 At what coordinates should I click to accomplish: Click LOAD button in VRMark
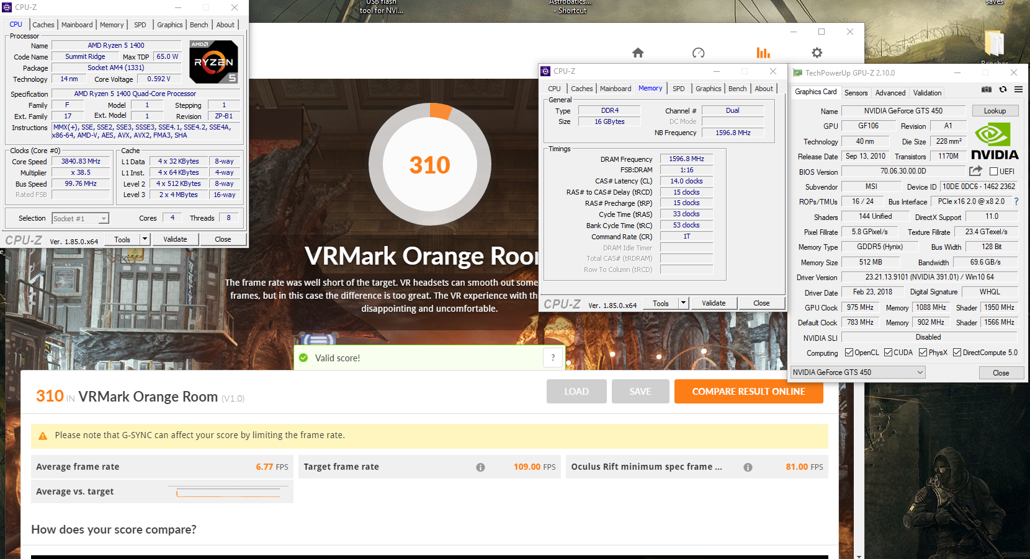(576, 392)
